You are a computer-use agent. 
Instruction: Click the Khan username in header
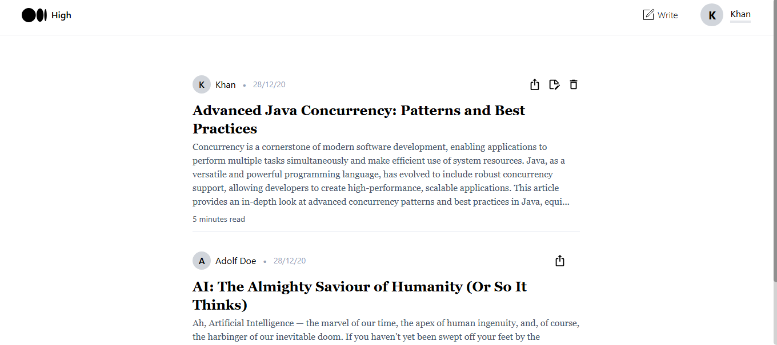pyautogui.click(x=740, y=14)
